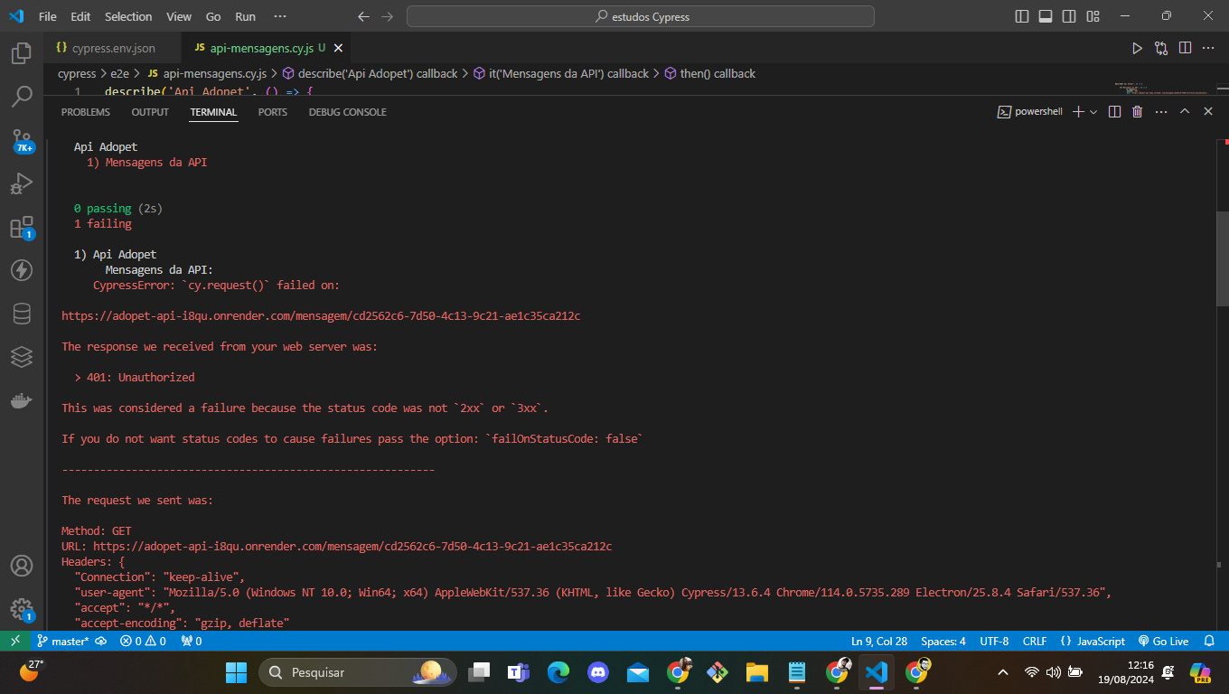Open terminal panel ellipsis menu
This screenshot has width=1229, height=694.
click(1161, 112)
